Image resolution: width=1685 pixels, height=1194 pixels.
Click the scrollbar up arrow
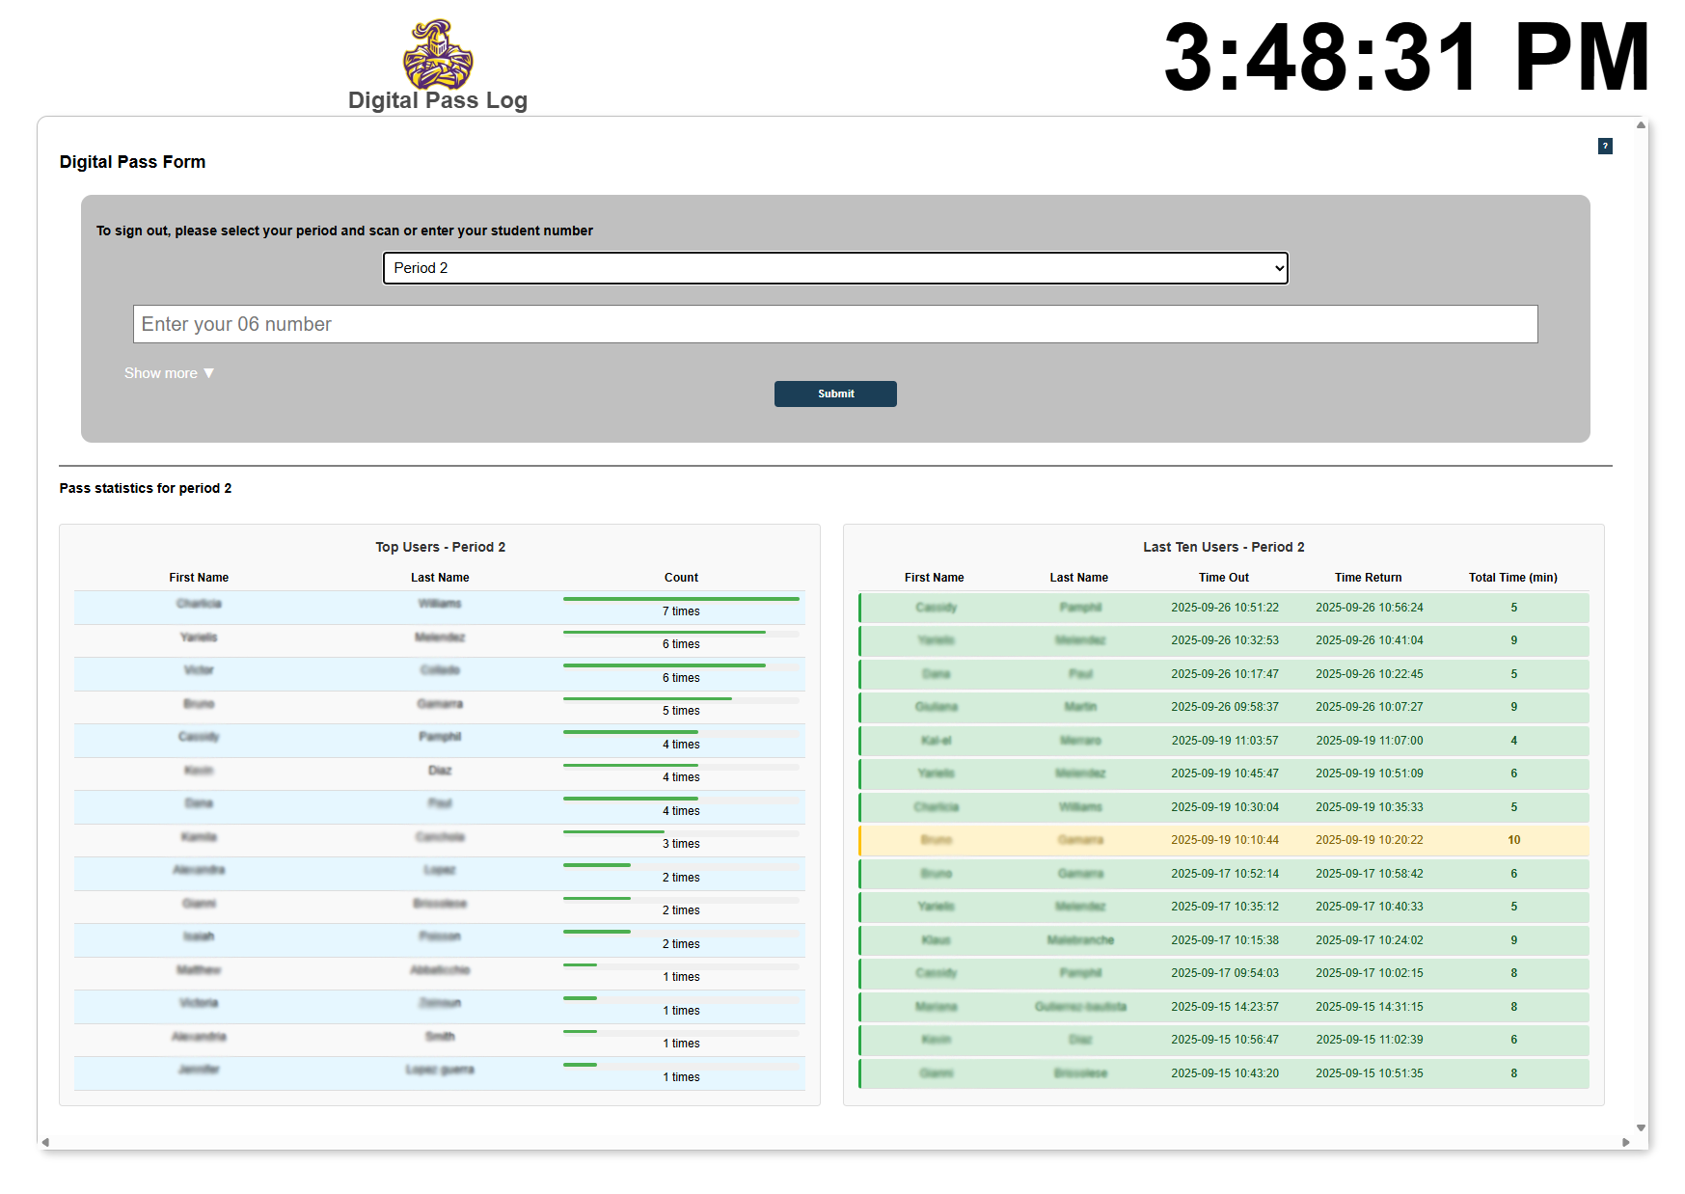[x=1641, y=123]
